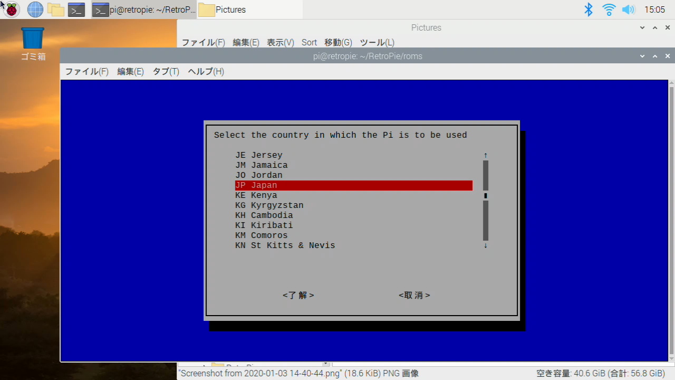
Task: Open 編集(E) menu in Pictures window
Action: pos(246,42)
